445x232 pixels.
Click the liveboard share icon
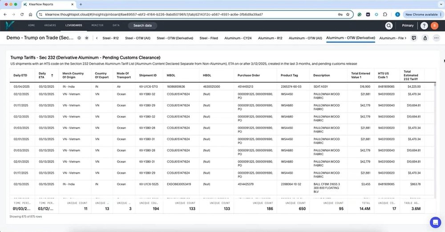tap(425, 38)
